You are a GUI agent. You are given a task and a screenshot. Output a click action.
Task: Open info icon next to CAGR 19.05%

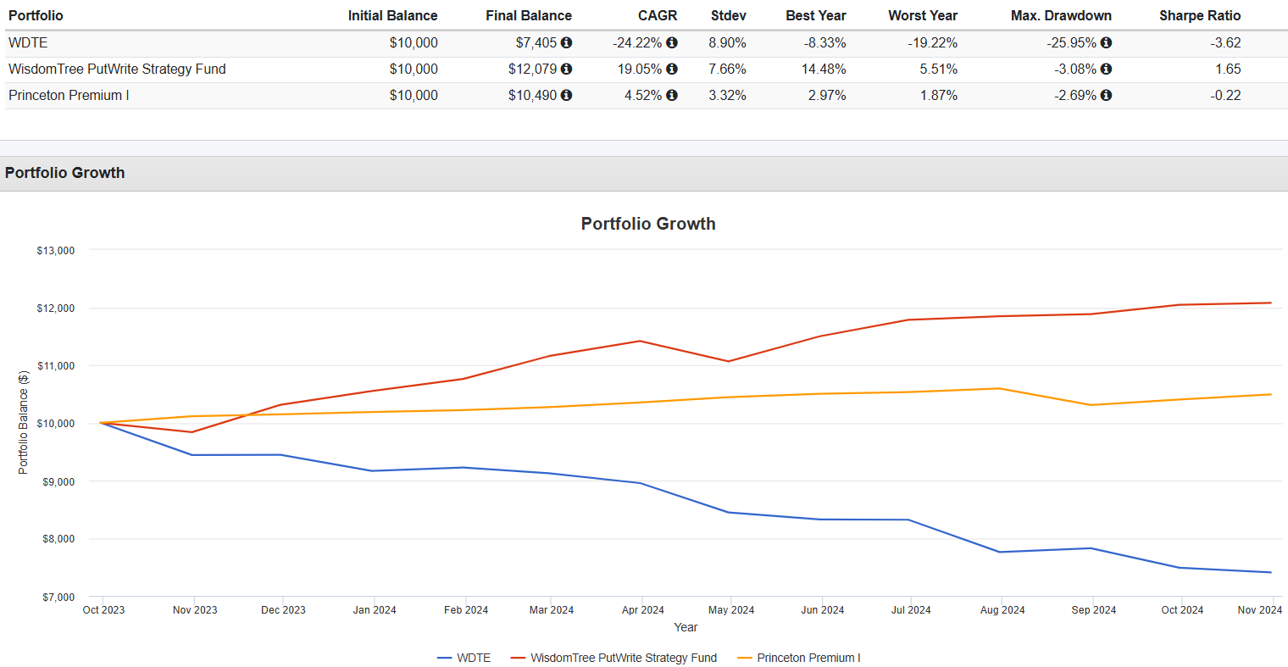coord(672,69)
